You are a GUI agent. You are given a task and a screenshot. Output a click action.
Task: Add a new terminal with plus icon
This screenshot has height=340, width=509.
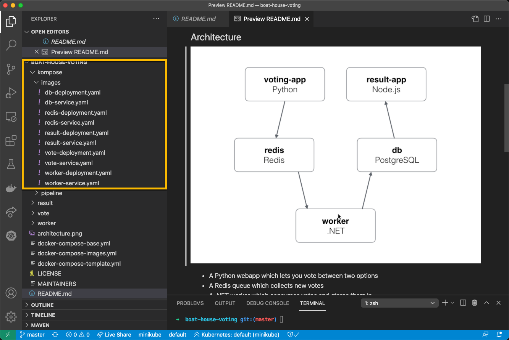click(x=445, y=303)
